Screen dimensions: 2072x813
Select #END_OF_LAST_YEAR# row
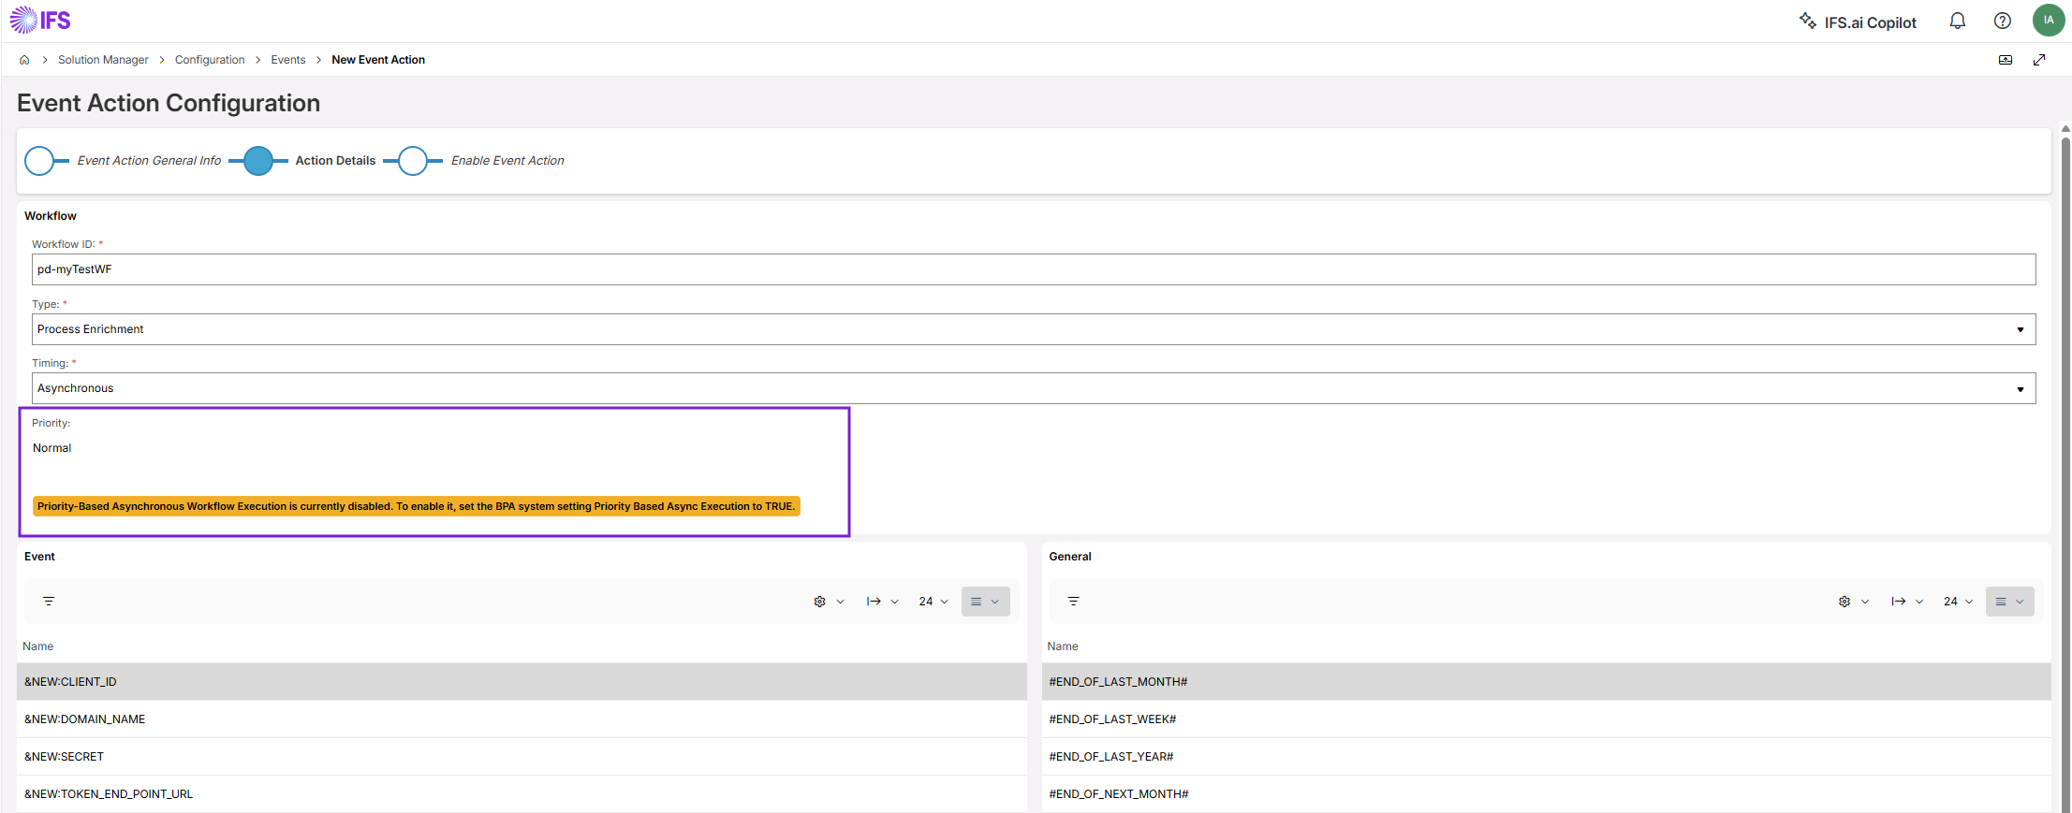pyautogui.click(x=1546, y=757)
